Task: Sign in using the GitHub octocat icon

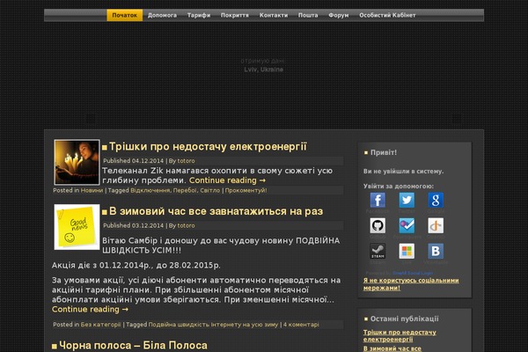Action: [x=378, y=225]
